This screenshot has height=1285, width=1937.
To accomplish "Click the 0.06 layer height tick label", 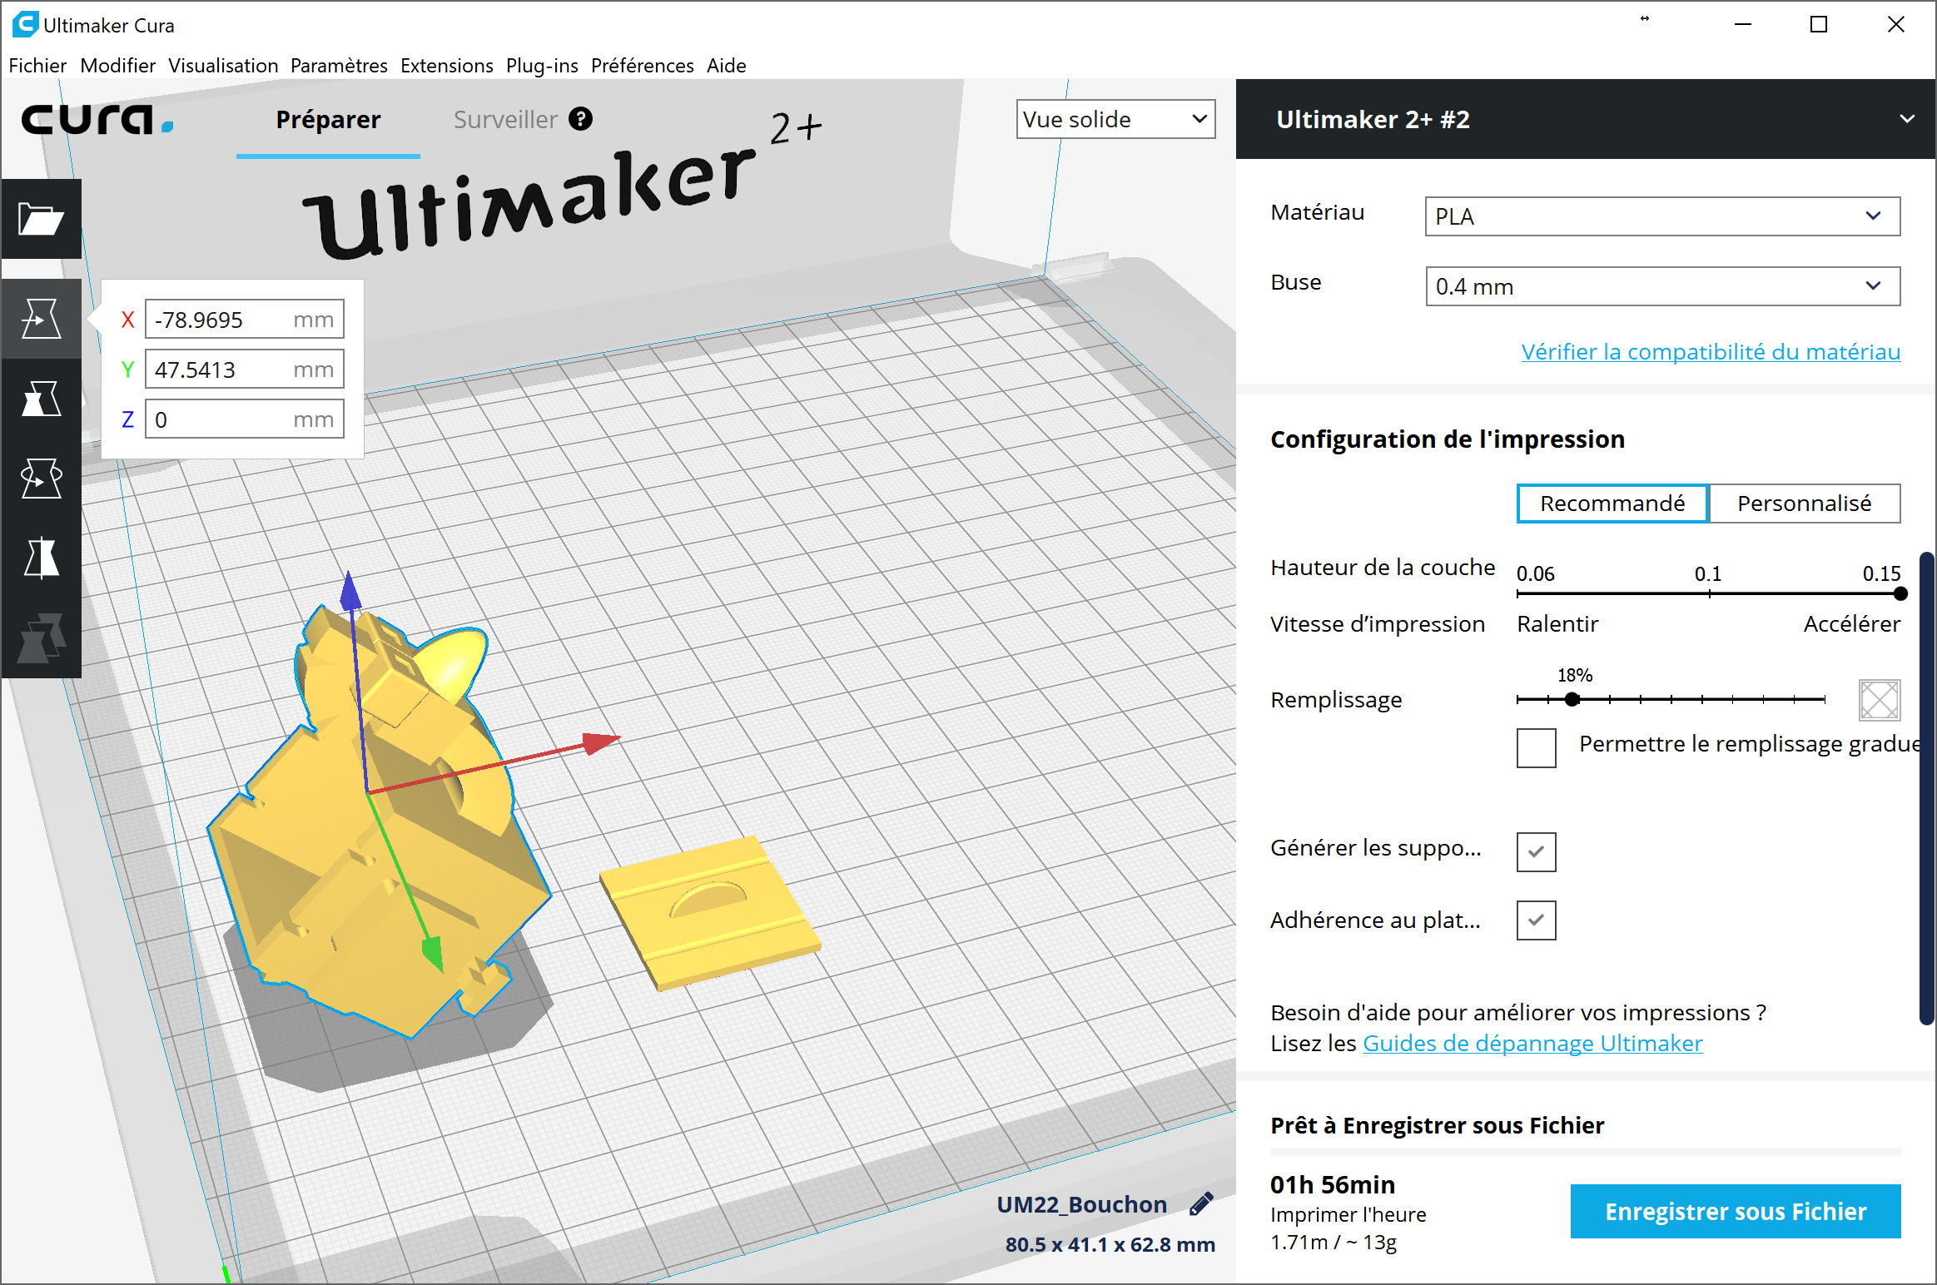I will click(1536, 573).
